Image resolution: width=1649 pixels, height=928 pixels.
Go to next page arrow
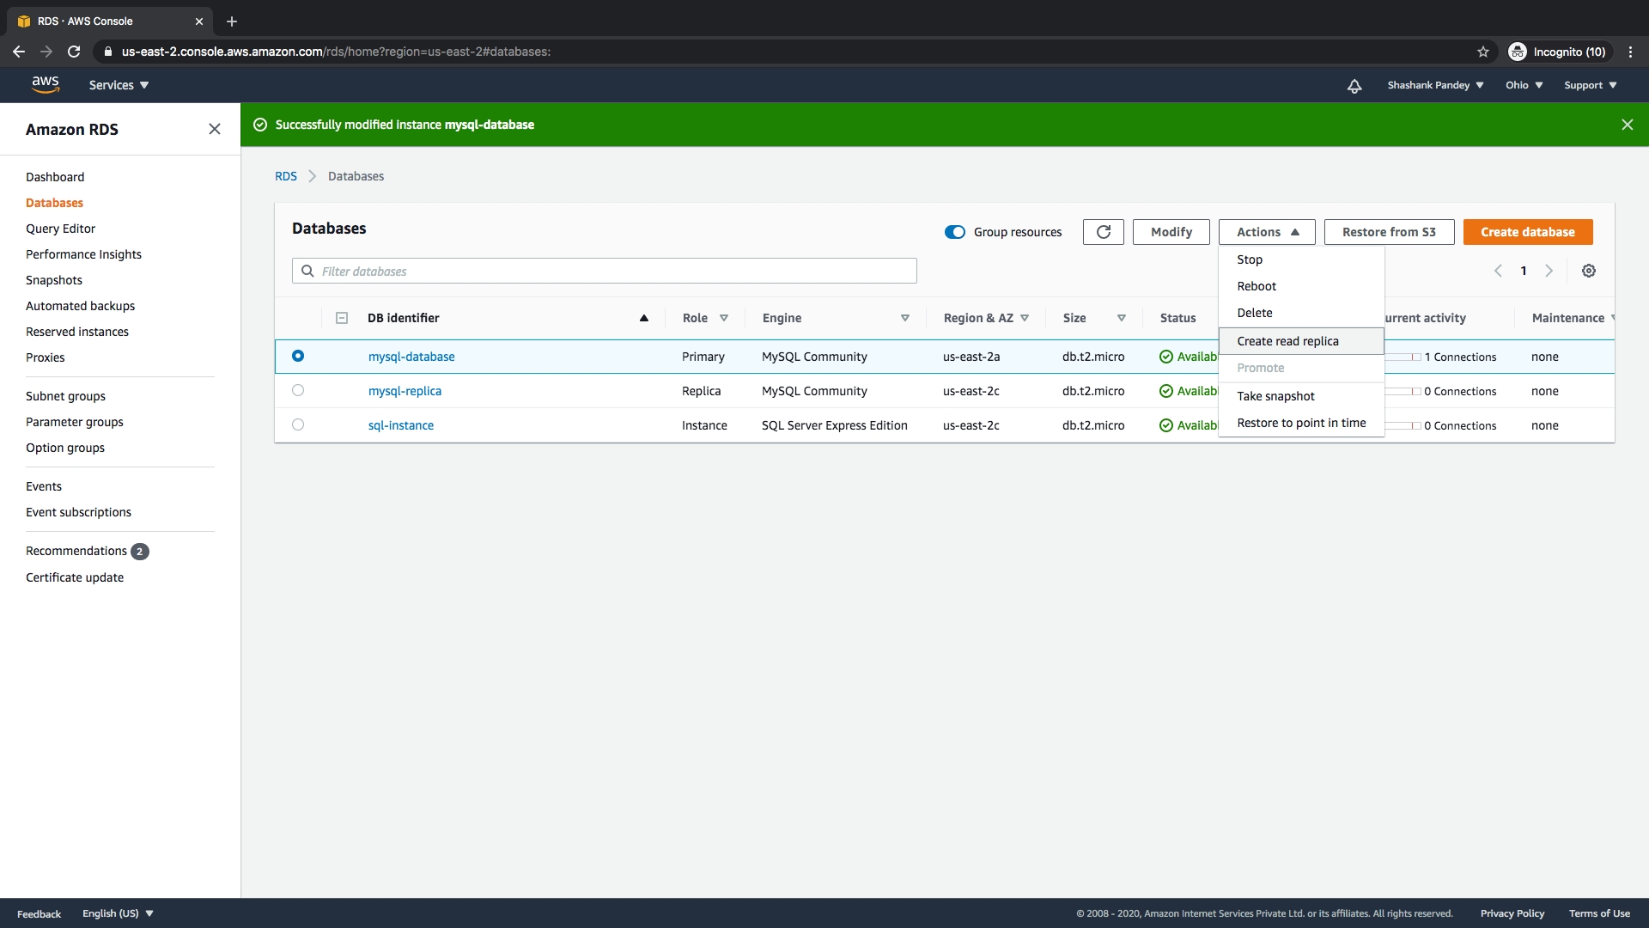click(x=1549, y=271)
